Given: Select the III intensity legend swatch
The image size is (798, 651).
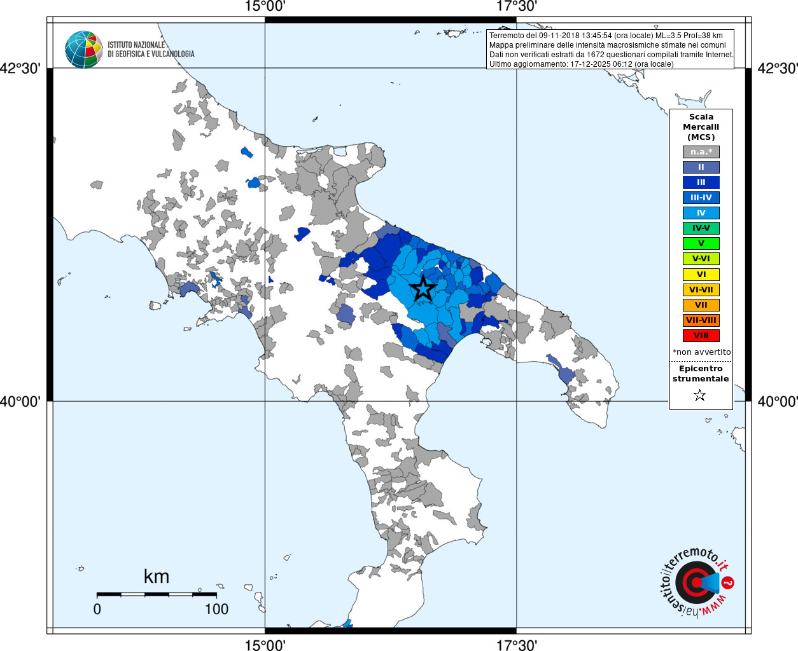Looking at the screenshot, I should point(701,182).
